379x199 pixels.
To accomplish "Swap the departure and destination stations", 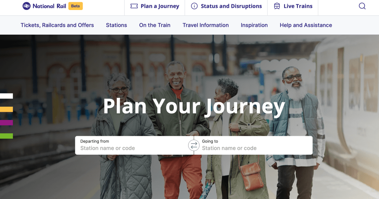I will (194, 145).
